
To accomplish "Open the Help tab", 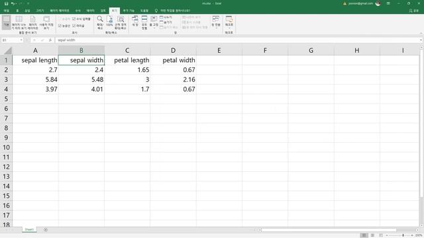I will coord(144,11).
